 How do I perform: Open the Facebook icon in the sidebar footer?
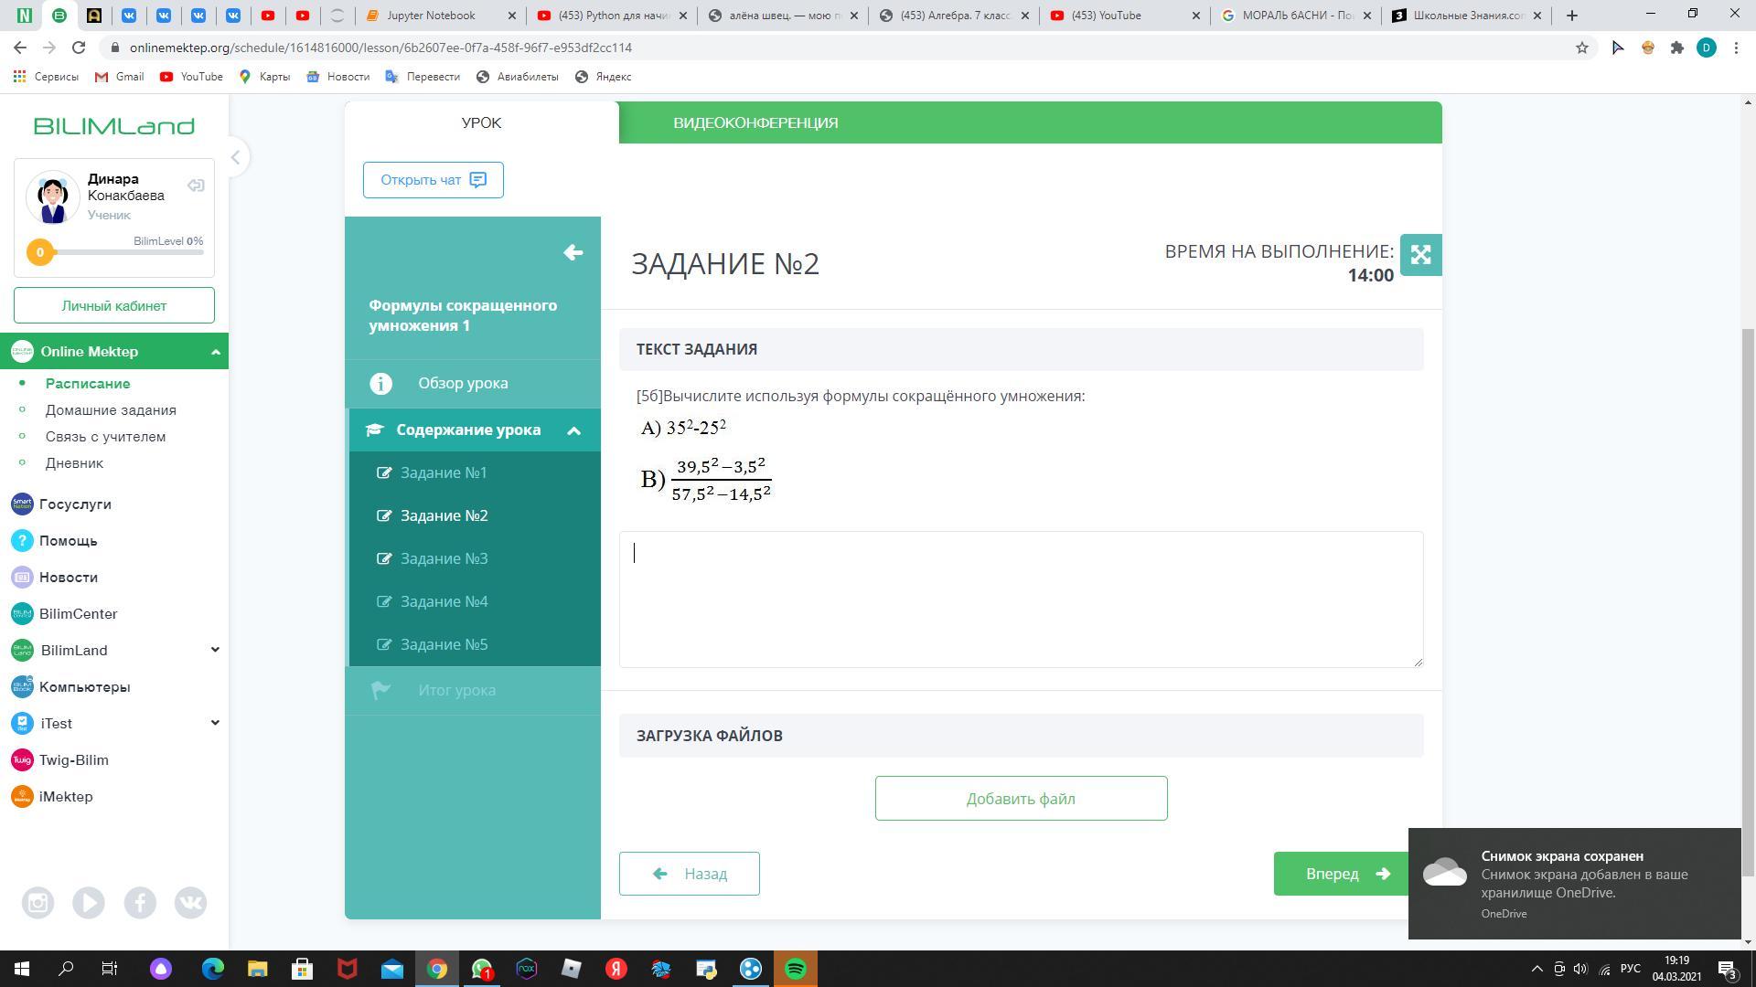(x=140, y=903)
